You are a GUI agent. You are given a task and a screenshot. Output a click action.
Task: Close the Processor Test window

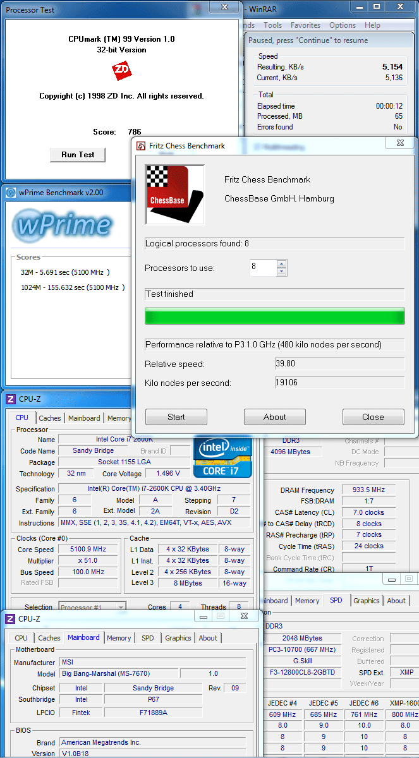point(223,8)
